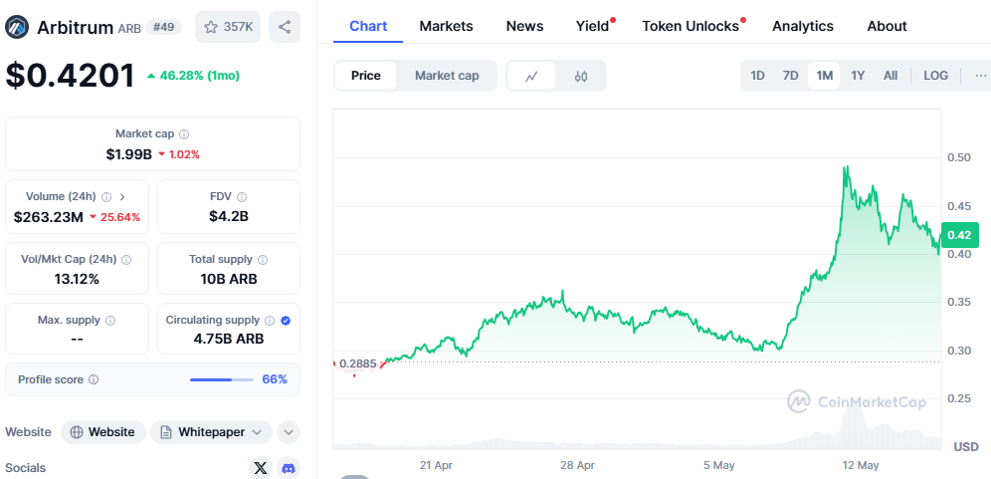Click the 12 May date axis label

tap(861, 466)
